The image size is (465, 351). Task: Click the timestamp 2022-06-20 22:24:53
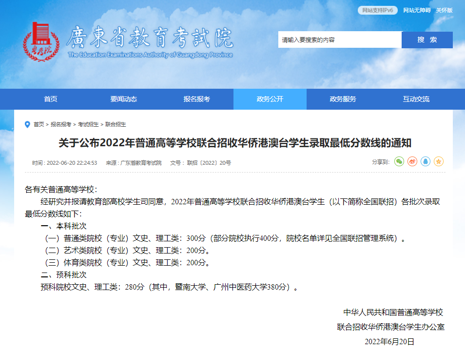click(72, 163)
